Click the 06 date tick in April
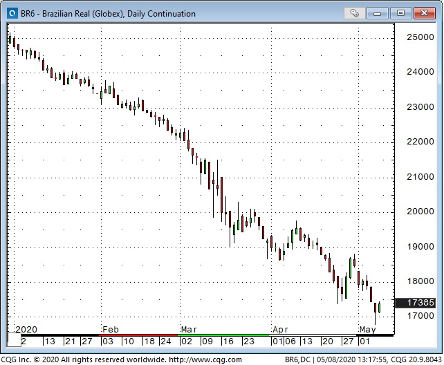Viewport: 444px width, 365px height. click(x=290, y=341)
